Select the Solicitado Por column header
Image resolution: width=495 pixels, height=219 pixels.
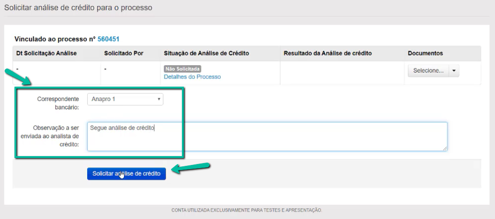[x=124, y=54]
